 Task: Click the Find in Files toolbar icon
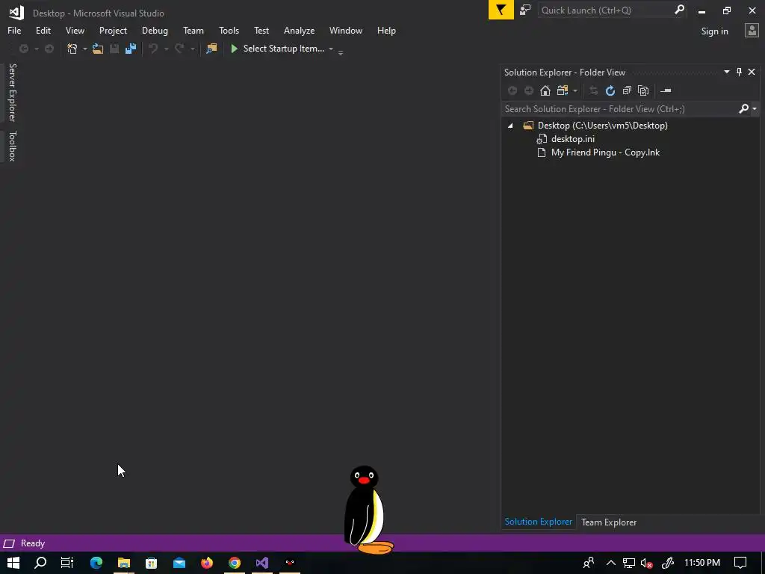click(x=211, y=49)
